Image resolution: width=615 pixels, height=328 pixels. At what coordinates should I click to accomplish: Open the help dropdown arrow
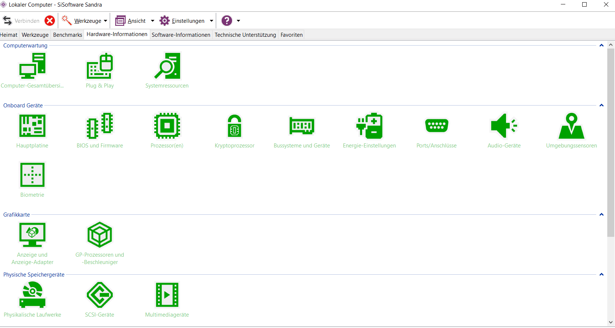pyautogui.click(x=238, y=21)
